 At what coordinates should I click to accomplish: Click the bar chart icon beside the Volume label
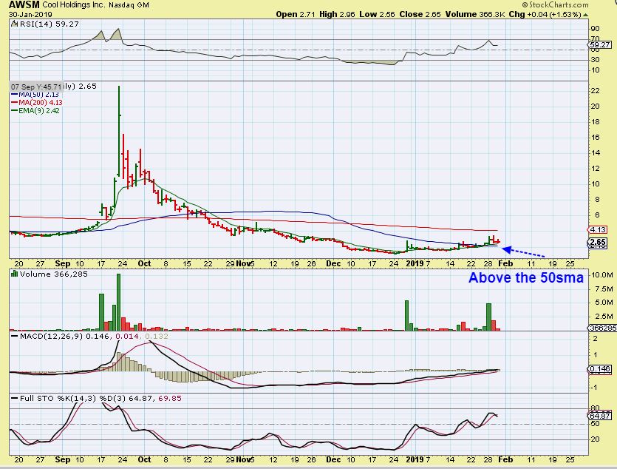(x=15, y=274)
